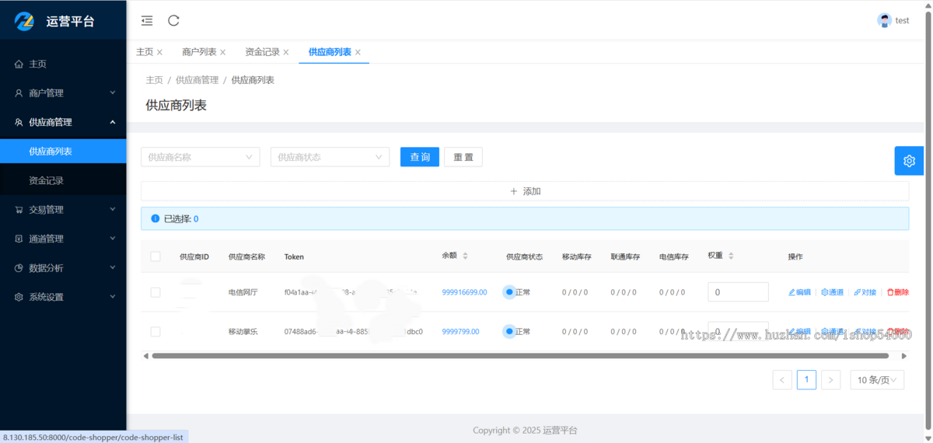
Task: Click 主页 in the breadcrumb
Action: point(155,80)
